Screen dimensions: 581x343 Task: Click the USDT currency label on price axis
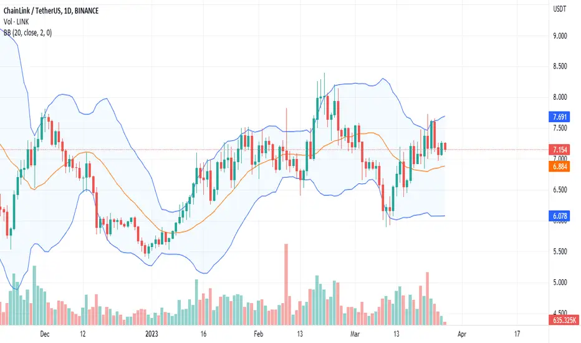click(559, 9)
